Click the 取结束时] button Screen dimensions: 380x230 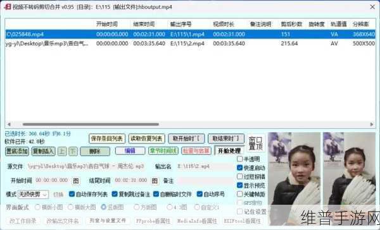point(226,138)
